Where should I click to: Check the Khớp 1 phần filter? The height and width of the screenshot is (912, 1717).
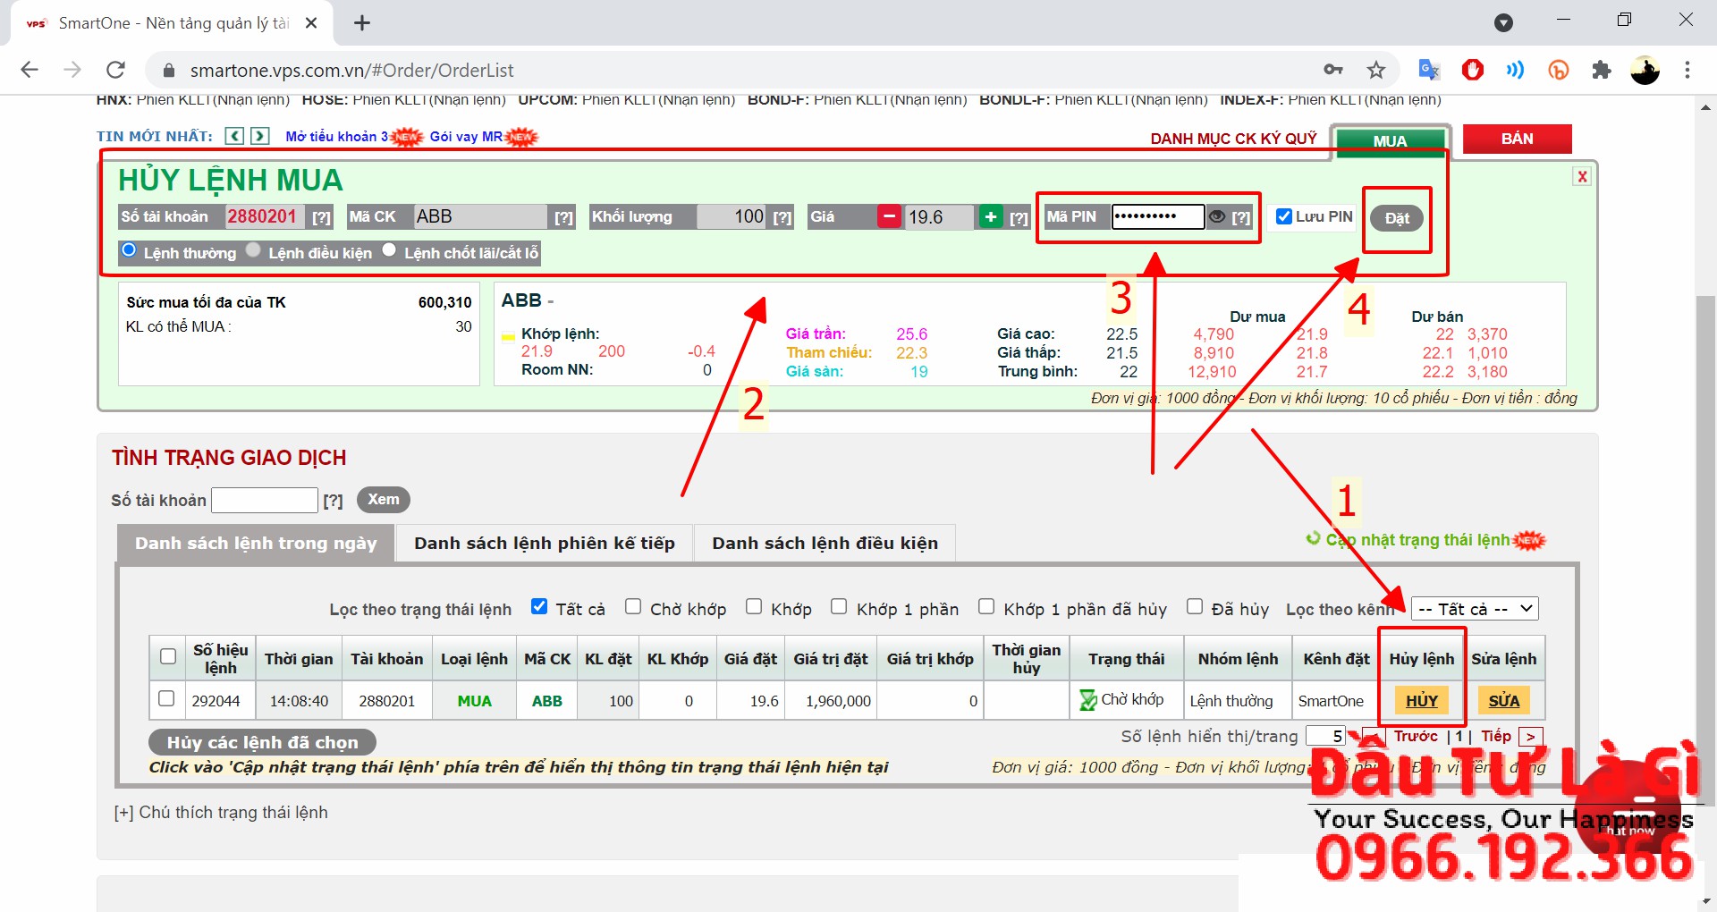click(x=839, y=606)
